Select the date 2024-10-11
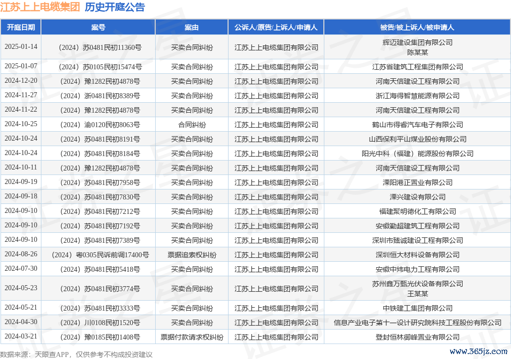 [x=21, y=167]
